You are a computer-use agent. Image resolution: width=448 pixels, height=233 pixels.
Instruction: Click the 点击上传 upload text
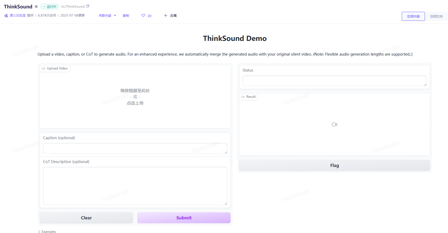click(135, 103)
